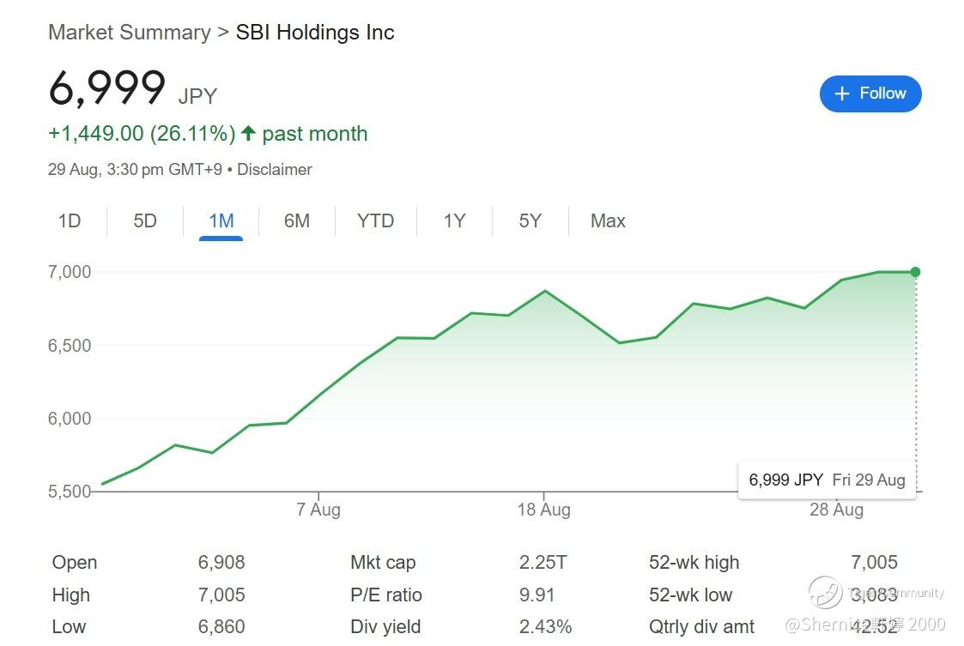Select the active 1M tab

221,221
